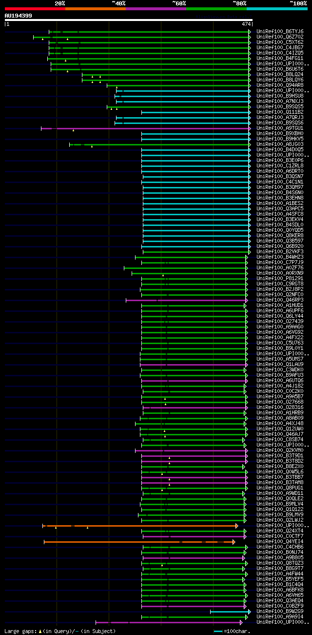Select the UniRef100_A1BES2 label

[x=280, y=203]
